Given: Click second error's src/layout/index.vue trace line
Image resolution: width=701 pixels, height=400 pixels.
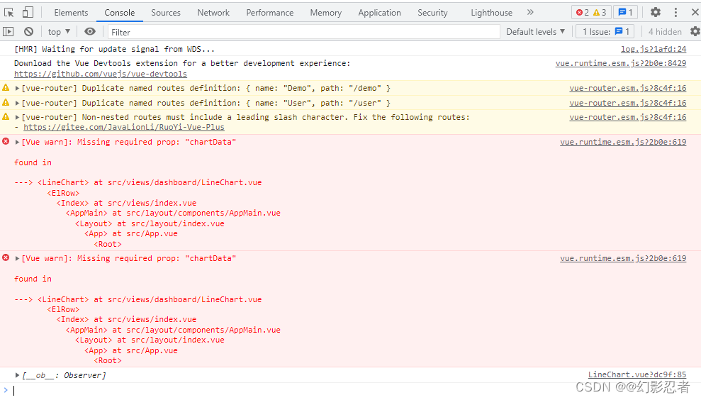Looking at the screenshot, I should tap(150, 340).
